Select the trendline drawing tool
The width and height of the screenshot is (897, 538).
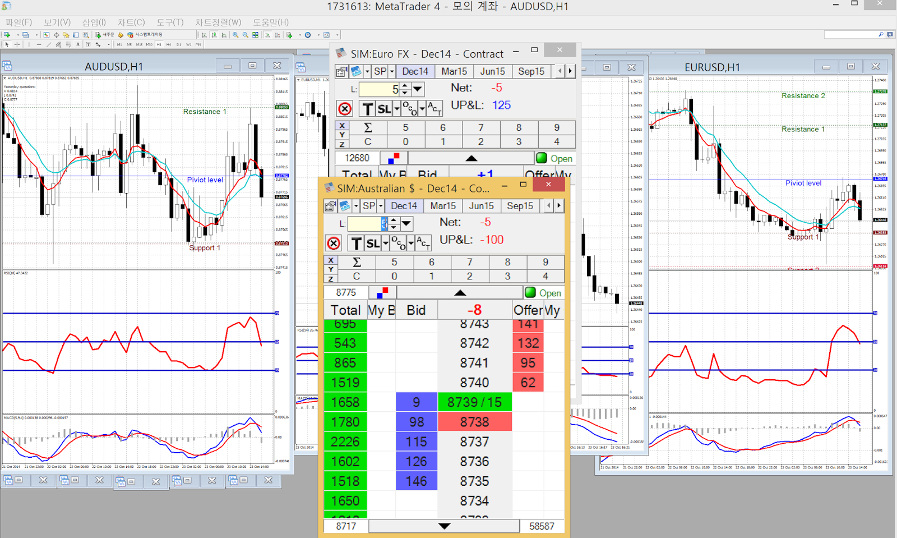pos(49,44)
